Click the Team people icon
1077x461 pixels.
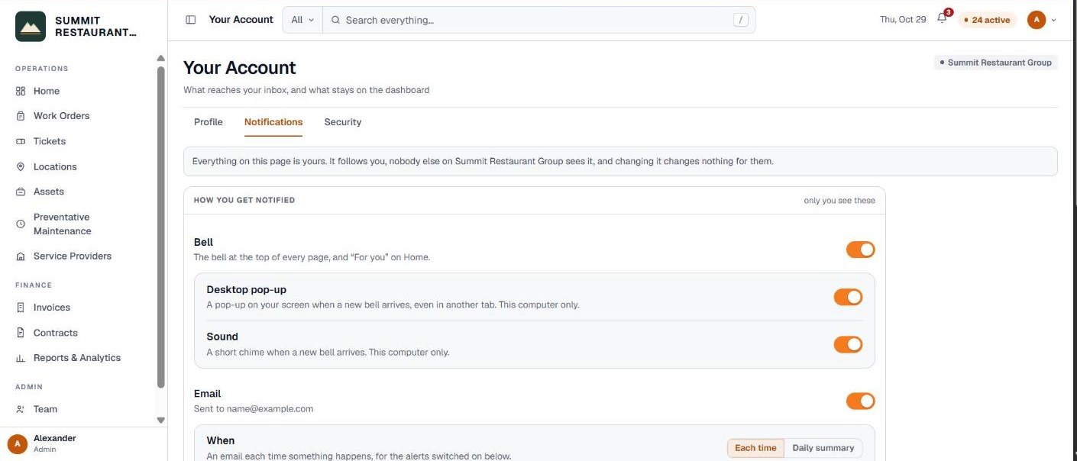point(21,409)
